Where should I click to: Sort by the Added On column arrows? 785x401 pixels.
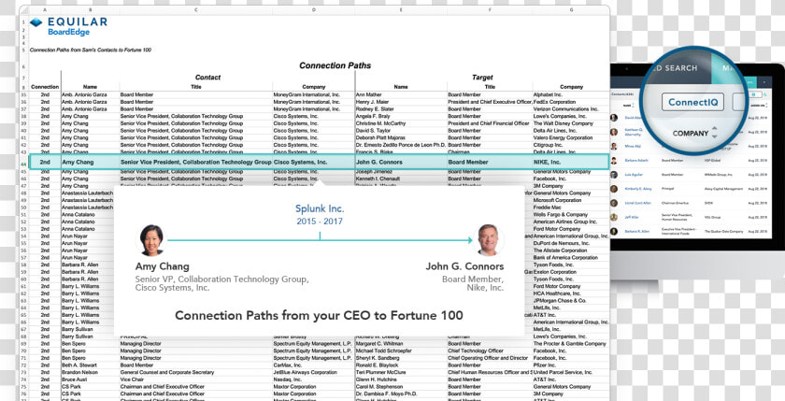[x=766, y=106]
